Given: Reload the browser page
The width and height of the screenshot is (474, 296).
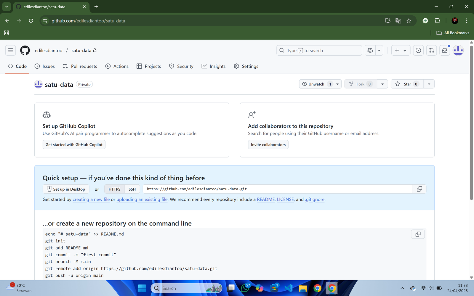Looking at the screenshot, I should pos(31,21).
